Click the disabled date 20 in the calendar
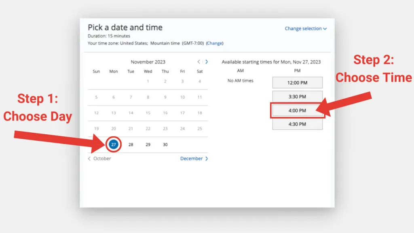Screen dimensions: 414x233 [x=114, y=129]
